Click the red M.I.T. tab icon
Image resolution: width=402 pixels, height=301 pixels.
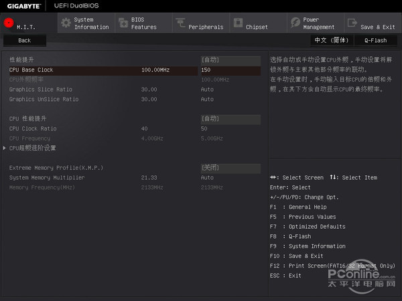pyautogui.click(x=9, y=23)
